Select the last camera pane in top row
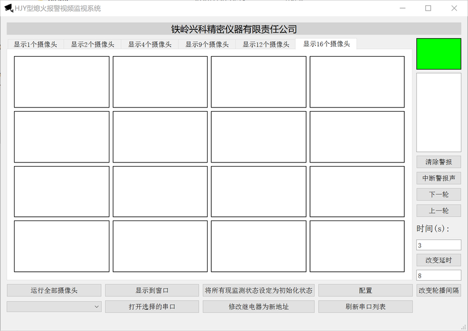Viewport: 468px width, 331px height. (357, 82)
